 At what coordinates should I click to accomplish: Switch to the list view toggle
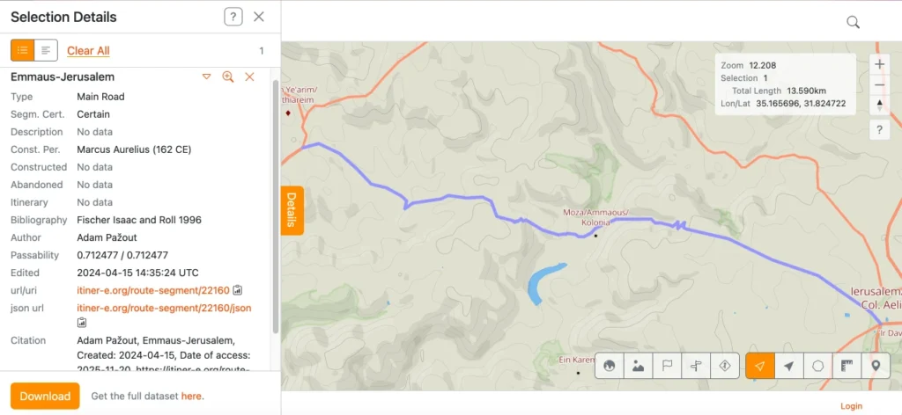click(23, 50)
